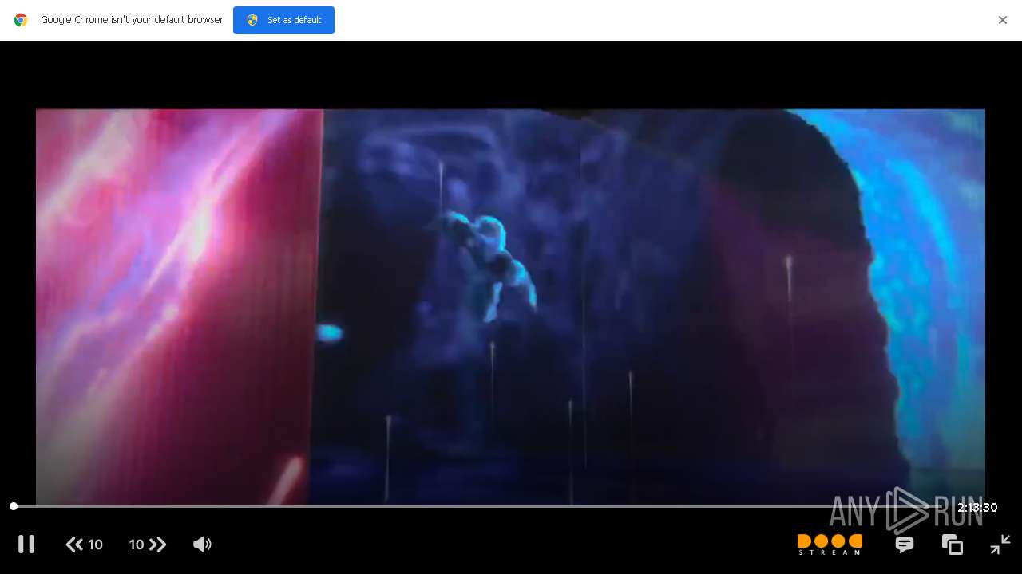Dismiss the default browser notification bar

click(1003, 20)
